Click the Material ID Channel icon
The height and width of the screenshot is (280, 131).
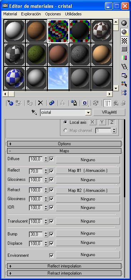[85, 103]
